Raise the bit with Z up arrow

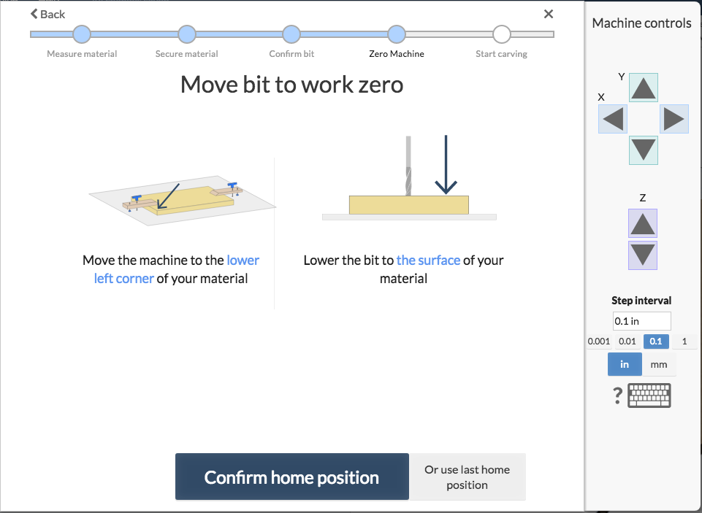[x=643, y=223]
